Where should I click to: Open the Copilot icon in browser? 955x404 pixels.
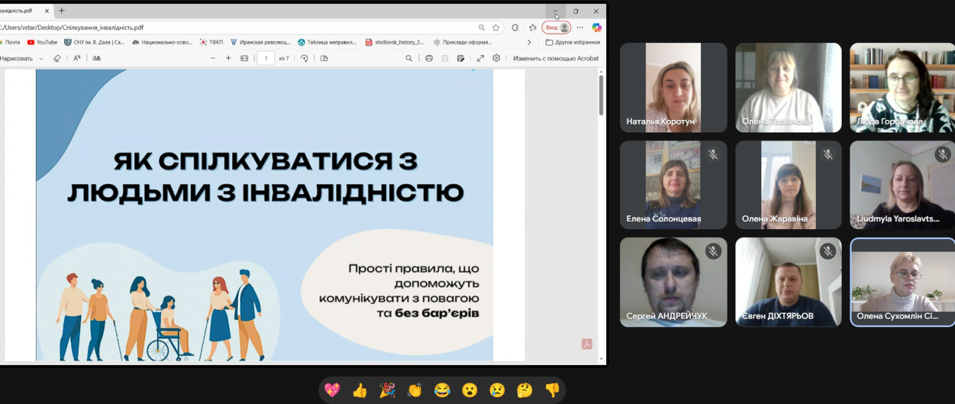coord(597,27)
